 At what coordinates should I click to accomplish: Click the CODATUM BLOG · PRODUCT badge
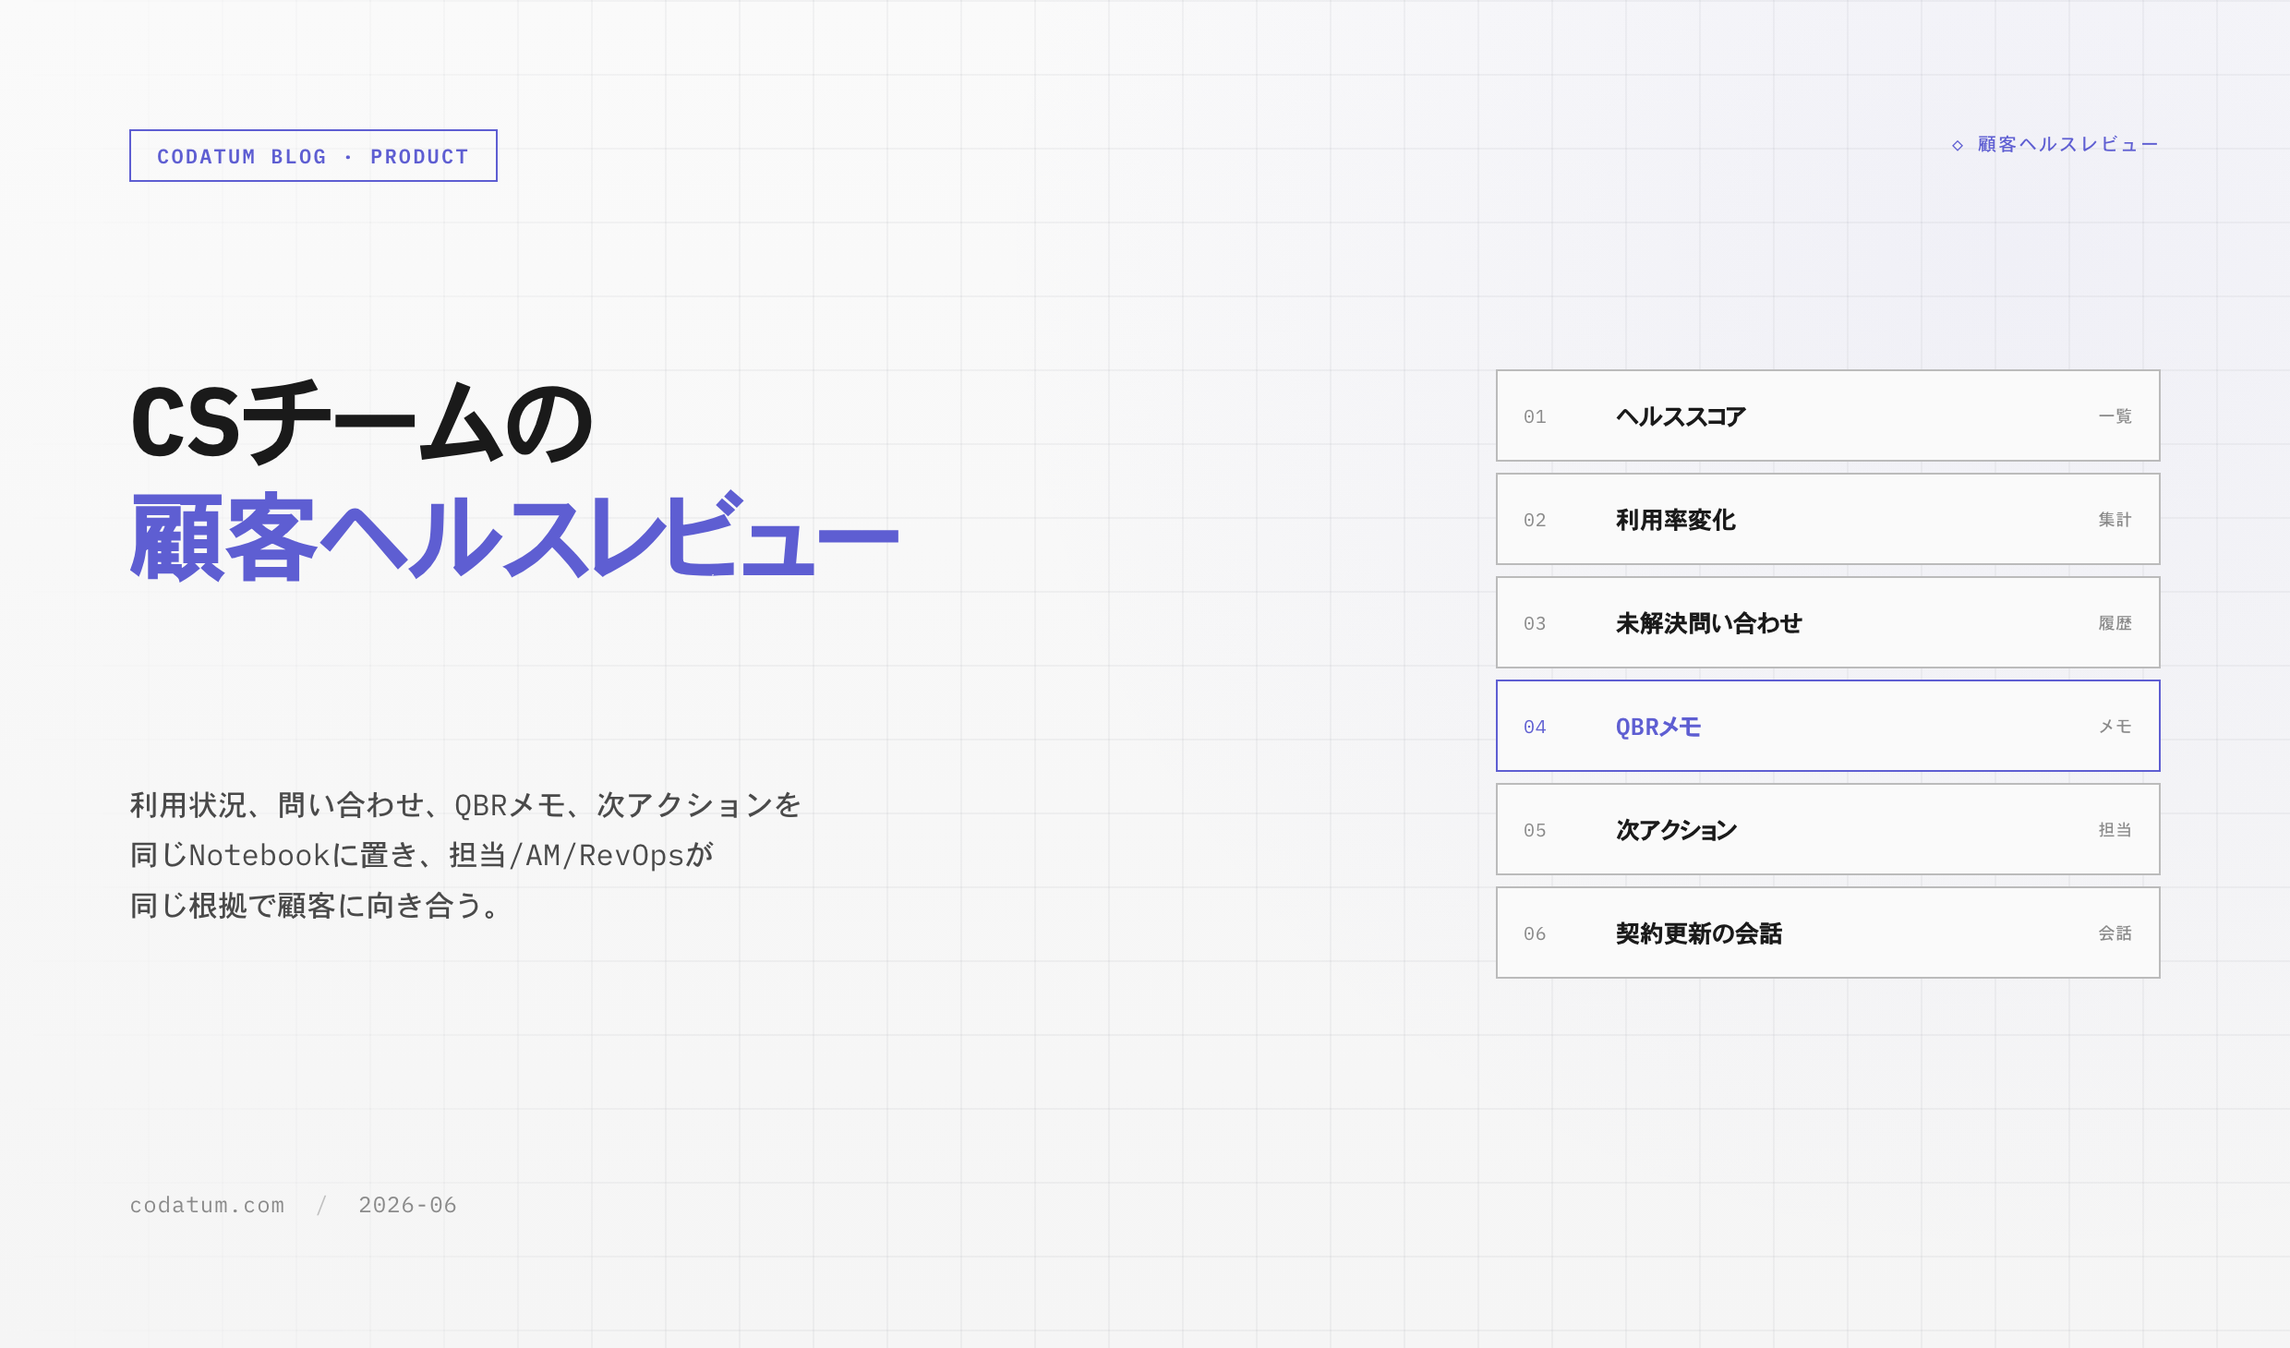(x=313, y=156)
